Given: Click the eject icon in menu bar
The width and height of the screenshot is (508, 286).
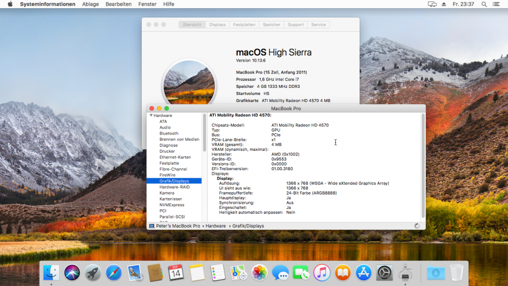Looking at the screenshot, I should [x=444, y=4].
